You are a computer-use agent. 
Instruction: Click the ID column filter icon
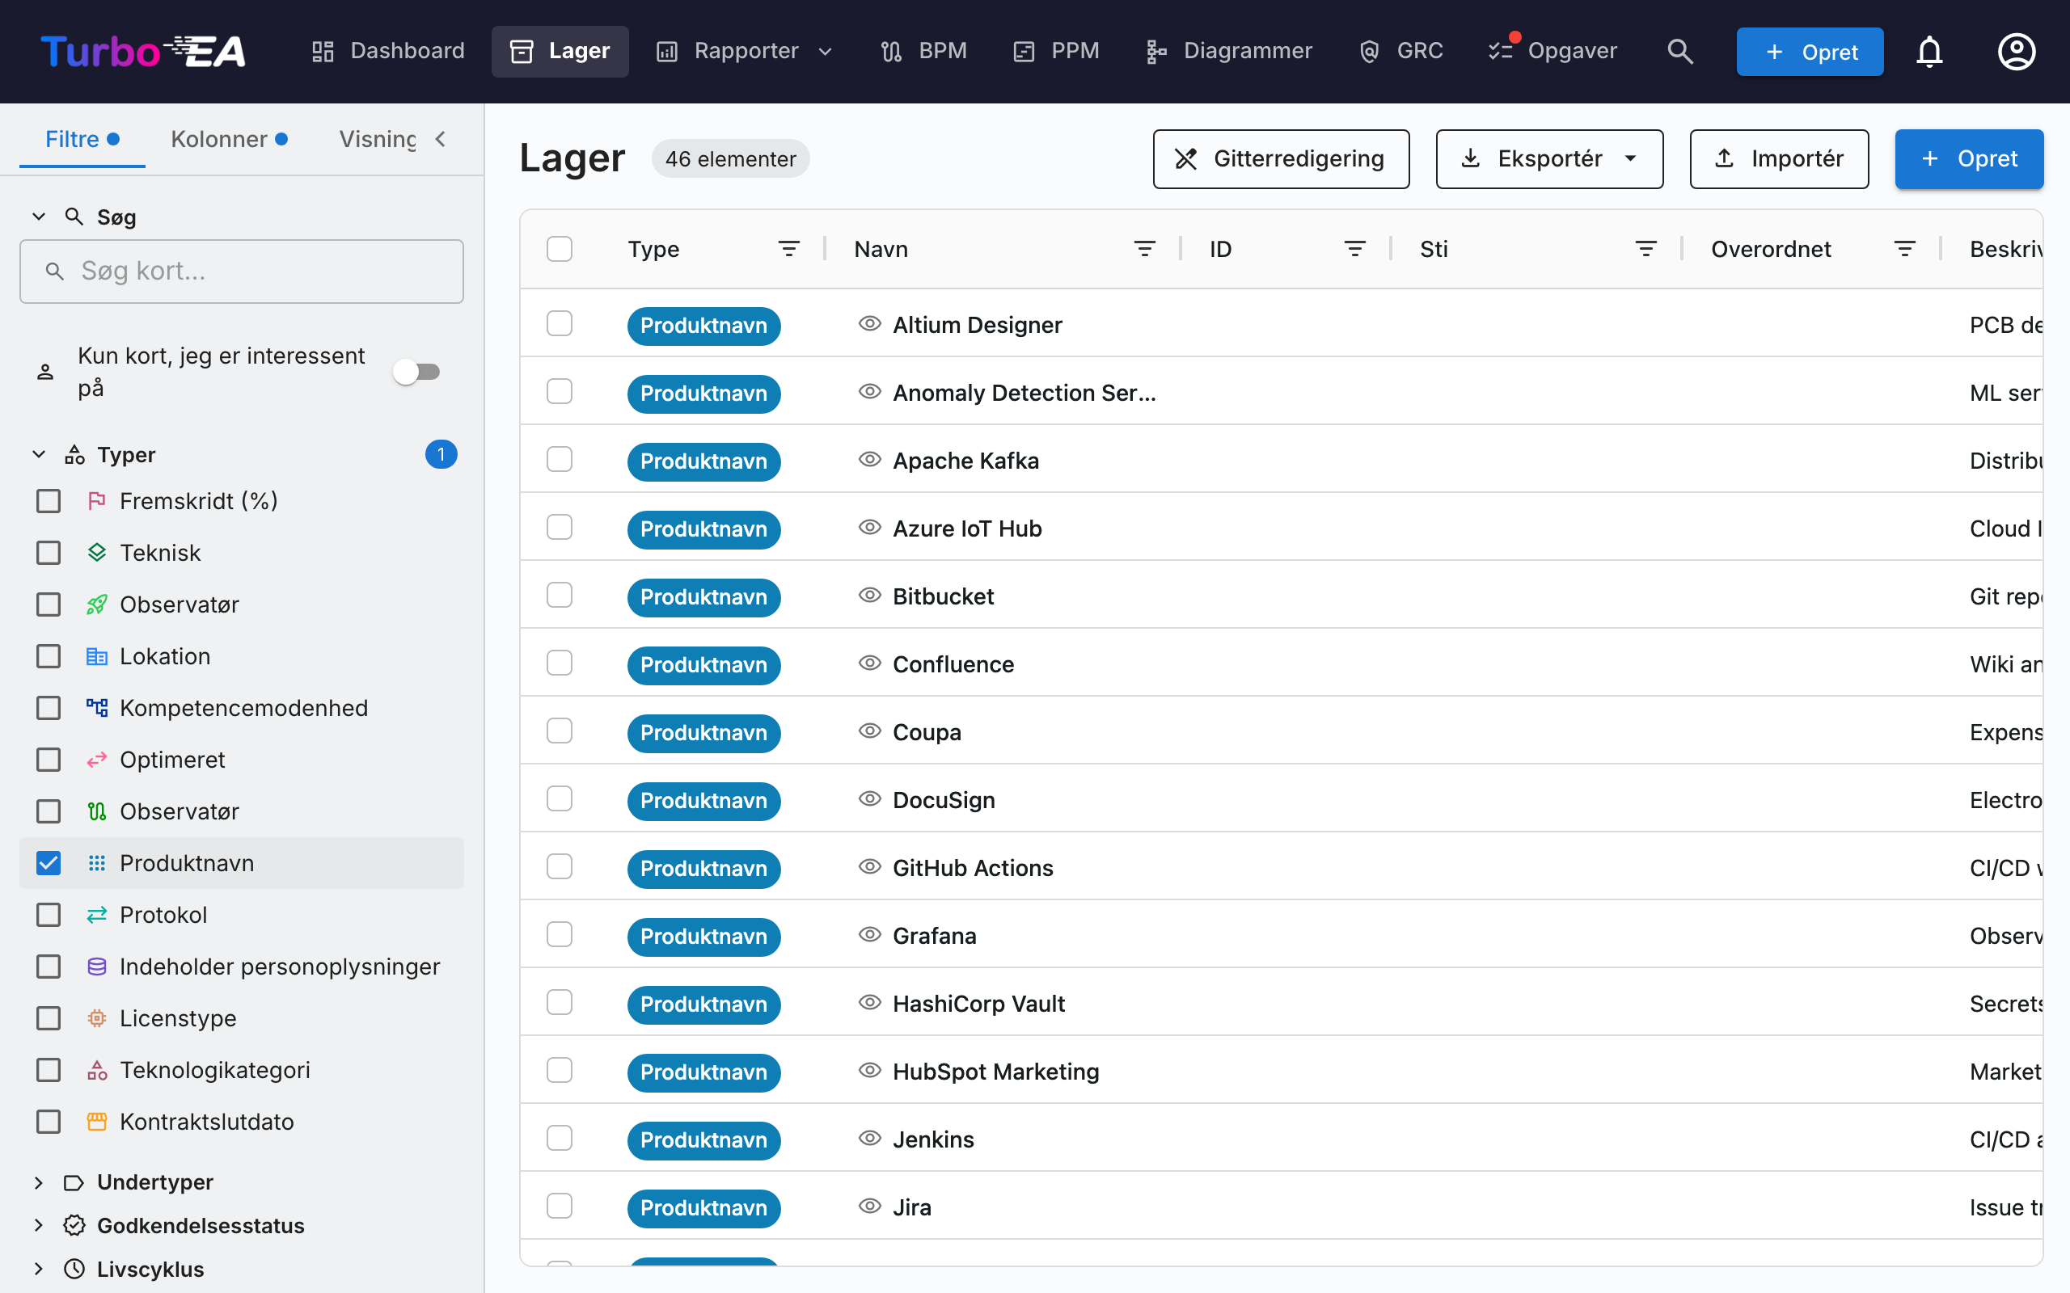(1355, 249)
